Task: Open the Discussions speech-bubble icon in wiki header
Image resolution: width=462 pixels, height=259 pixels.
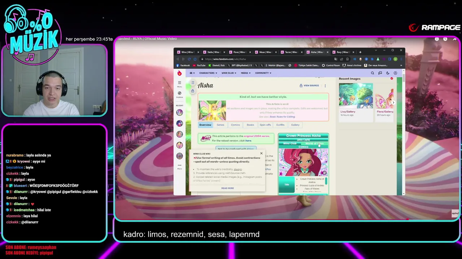Action: click(380, 73)
